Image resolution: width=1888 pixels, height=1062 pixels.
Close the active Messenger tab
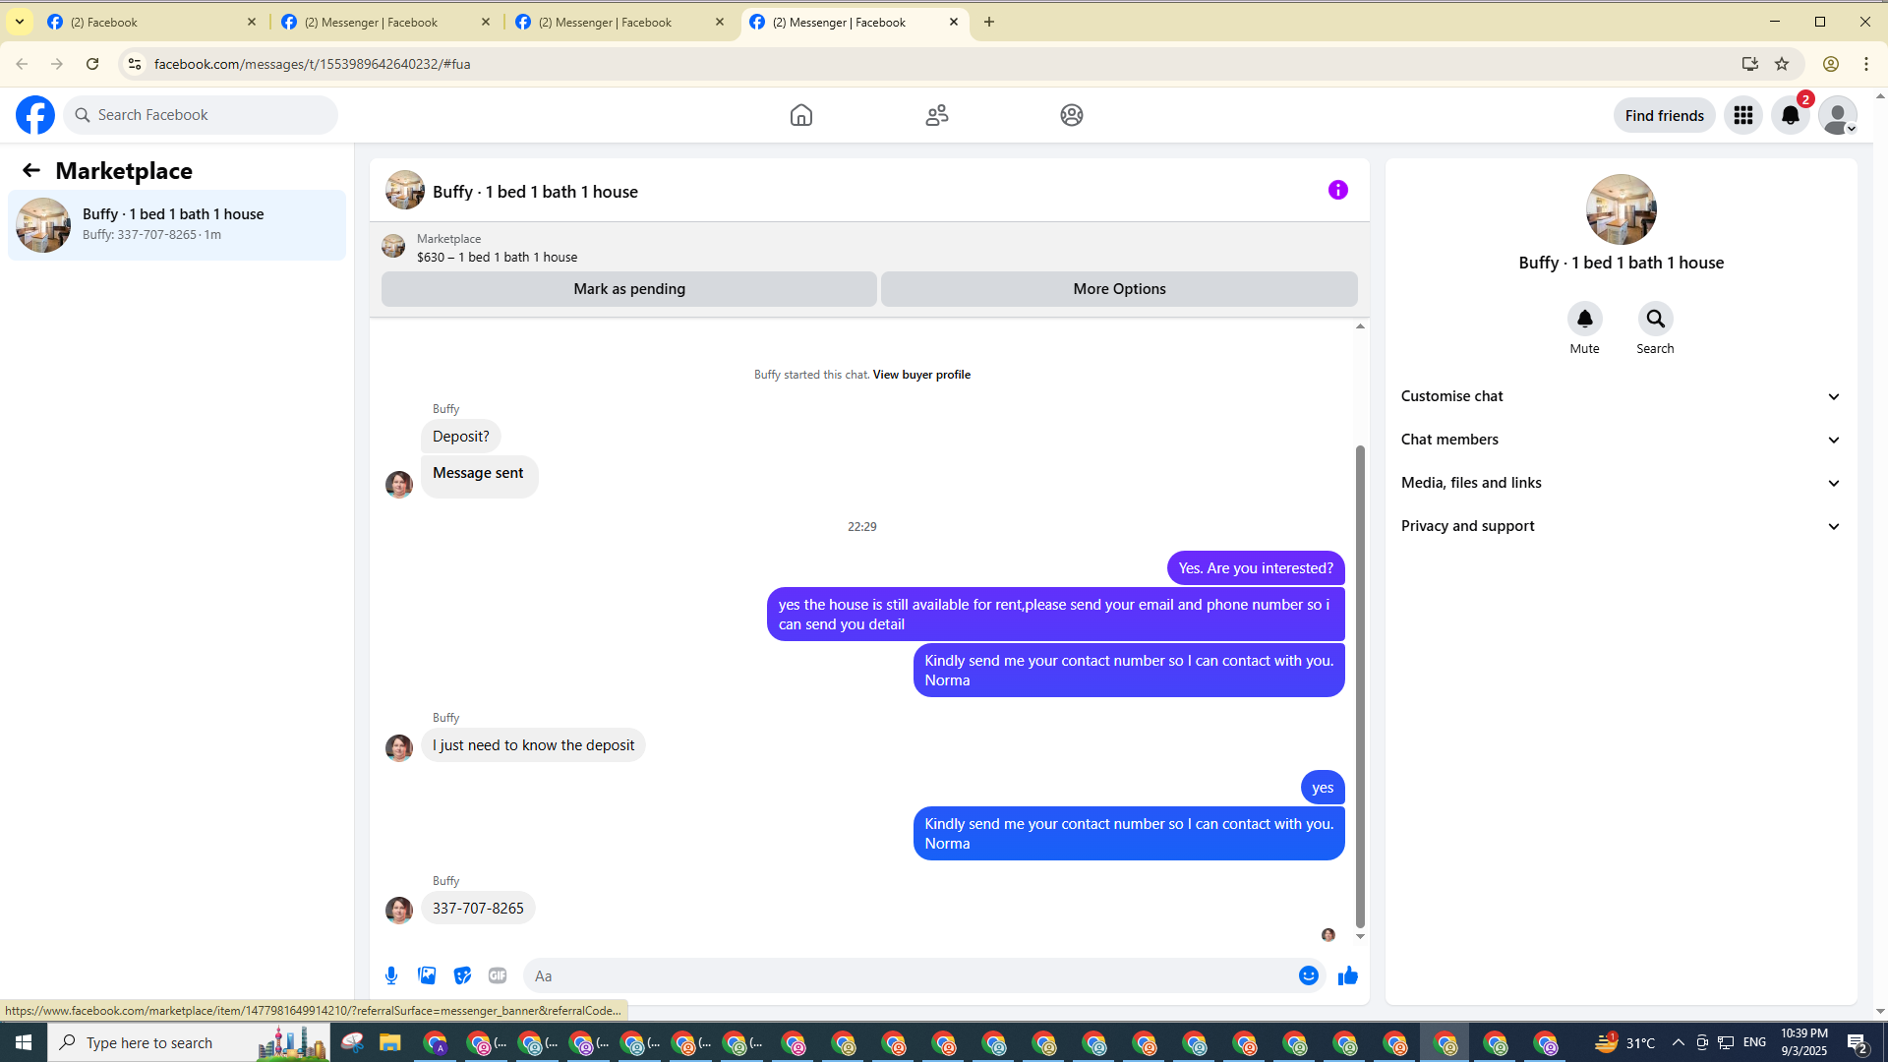(954, 22)
